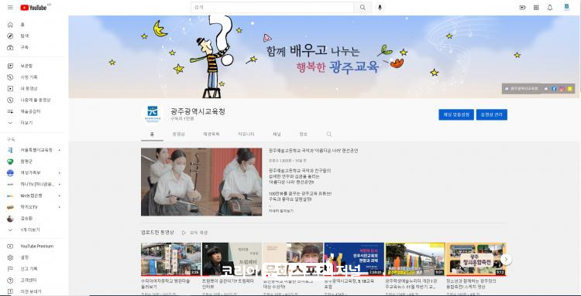Screen dimensions: 581x296
Task: Expand 더보기 under library section
Action: [25, 123]
